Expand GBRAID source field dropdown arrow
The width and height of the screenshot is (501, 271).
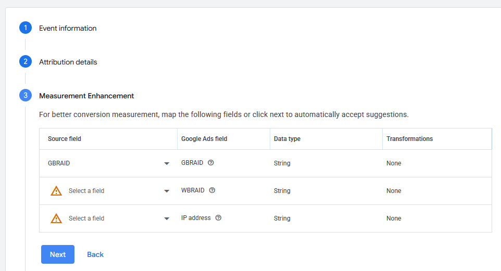pyautogui.click(x=167, y=163)
